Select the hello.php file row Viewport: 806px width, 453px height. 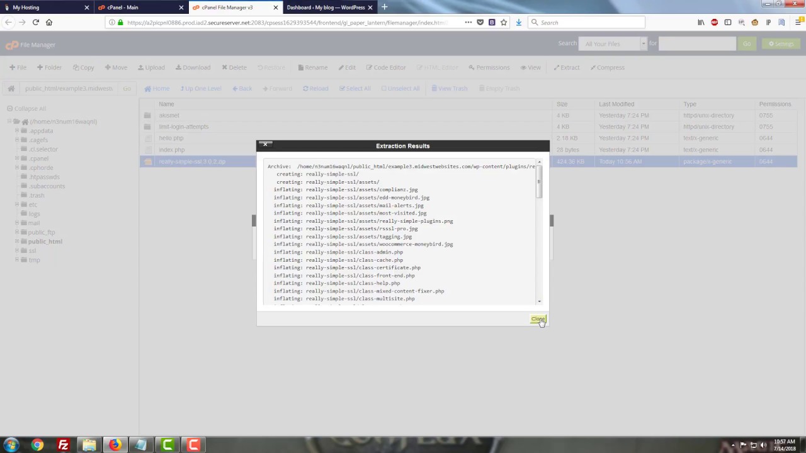[469, 138]
